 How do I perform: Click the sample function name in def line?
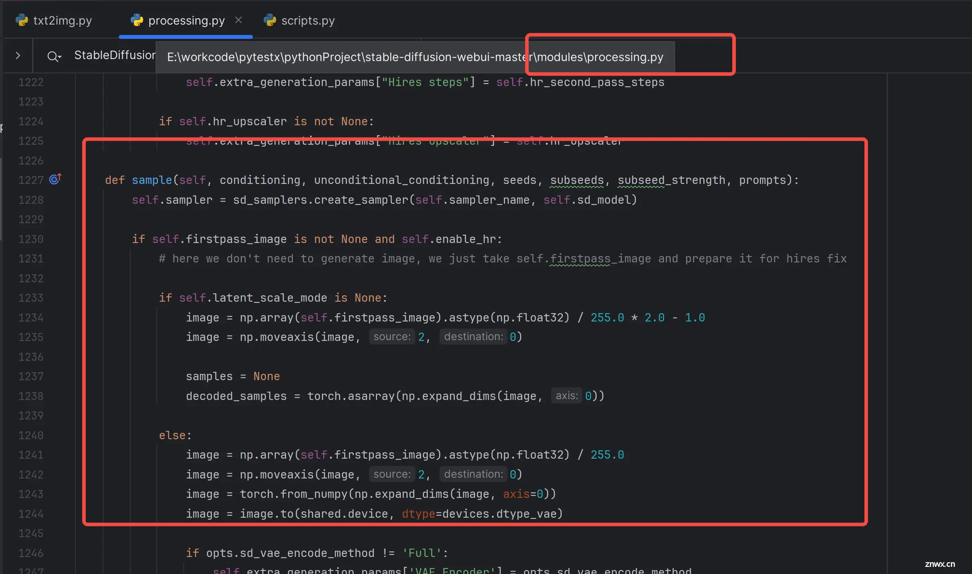[152, 180]
